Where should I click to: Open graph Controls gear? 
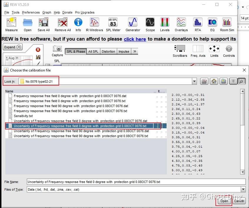pyautogui.click(x=229, y=51)
